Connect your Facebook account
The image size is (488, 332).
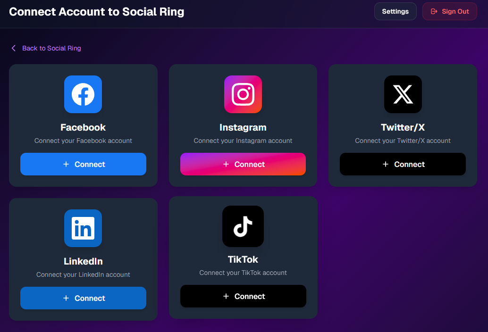[83, 164]
